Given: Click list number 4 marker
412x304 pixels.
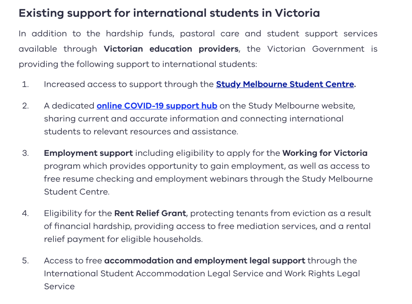Looking at the screenshot, I should coord(26,213).
